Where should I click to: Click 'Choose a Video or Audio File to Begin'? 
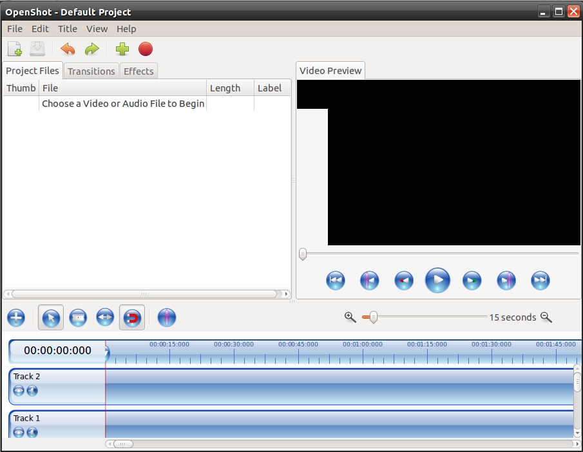[x=123, y=103]
